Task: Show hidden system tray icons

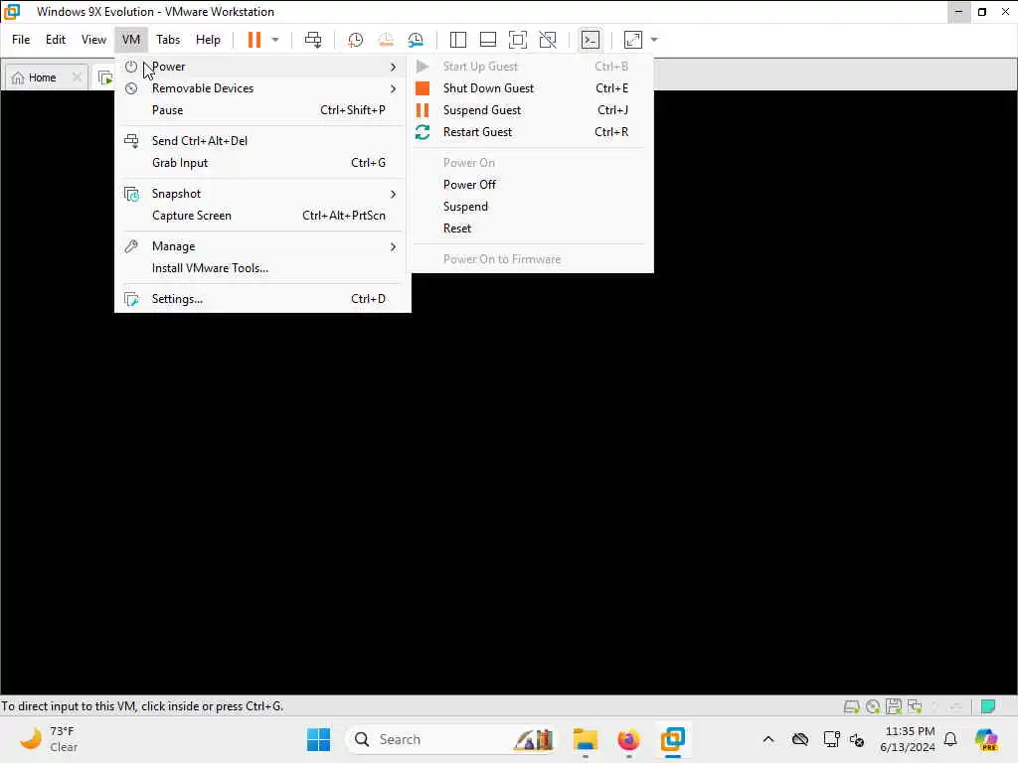Action: click(768, 739)
